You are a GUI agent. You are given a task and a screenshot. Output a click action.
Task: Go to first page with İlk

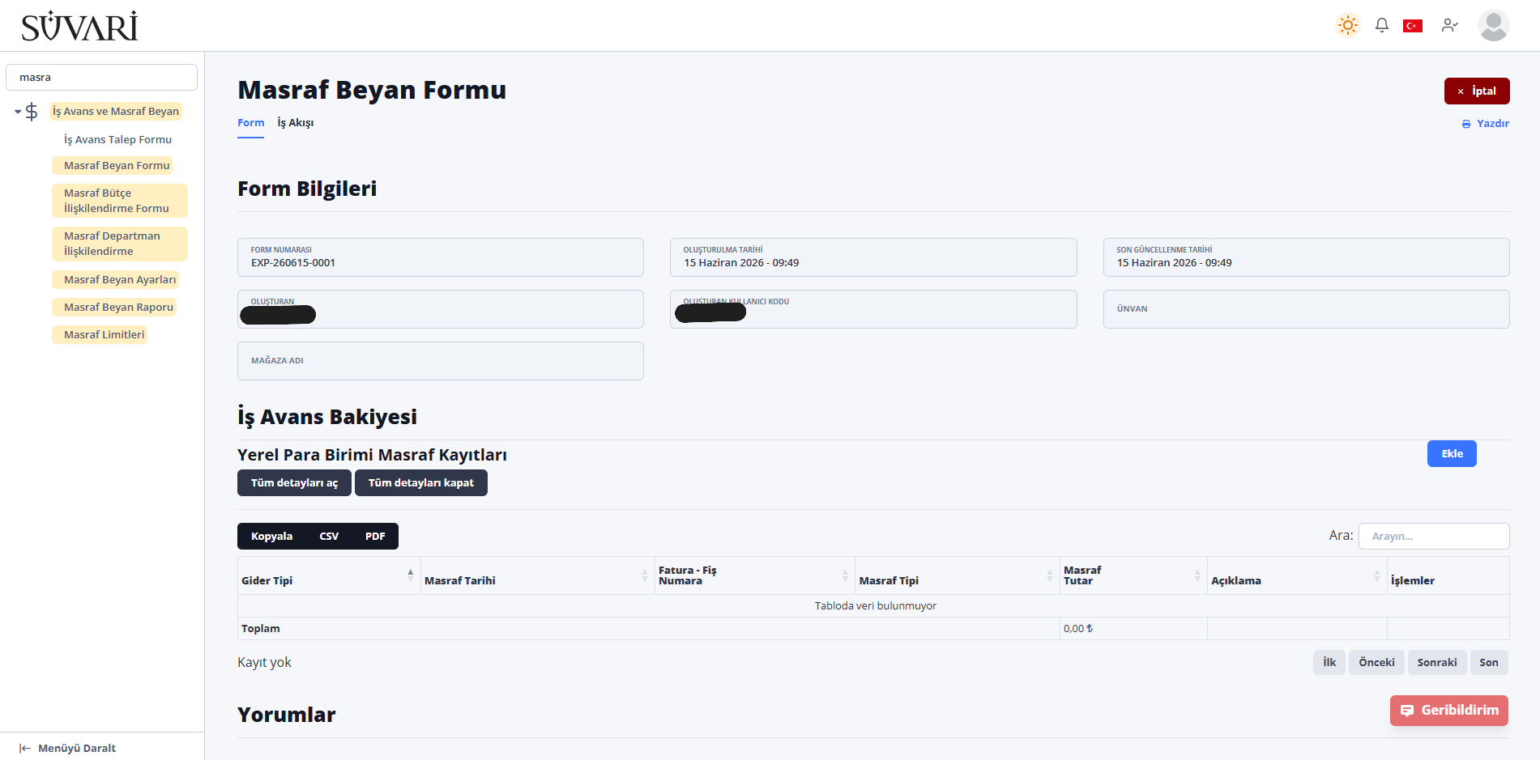(x=1329, y=663)
